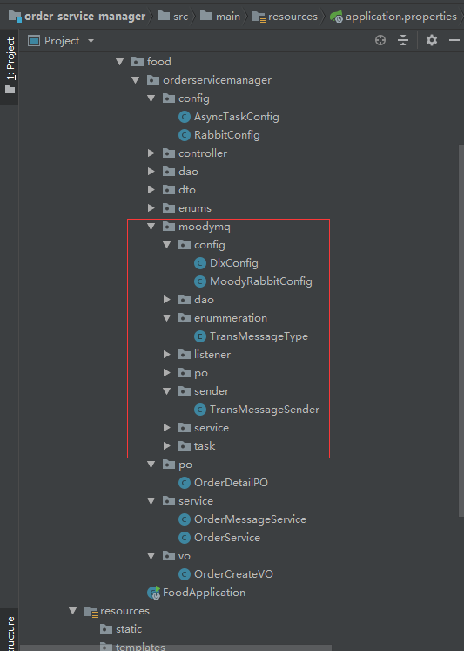Click the locate/scroll-from-source target icon
Screen dimensions: 464x651
click(380, 40)
